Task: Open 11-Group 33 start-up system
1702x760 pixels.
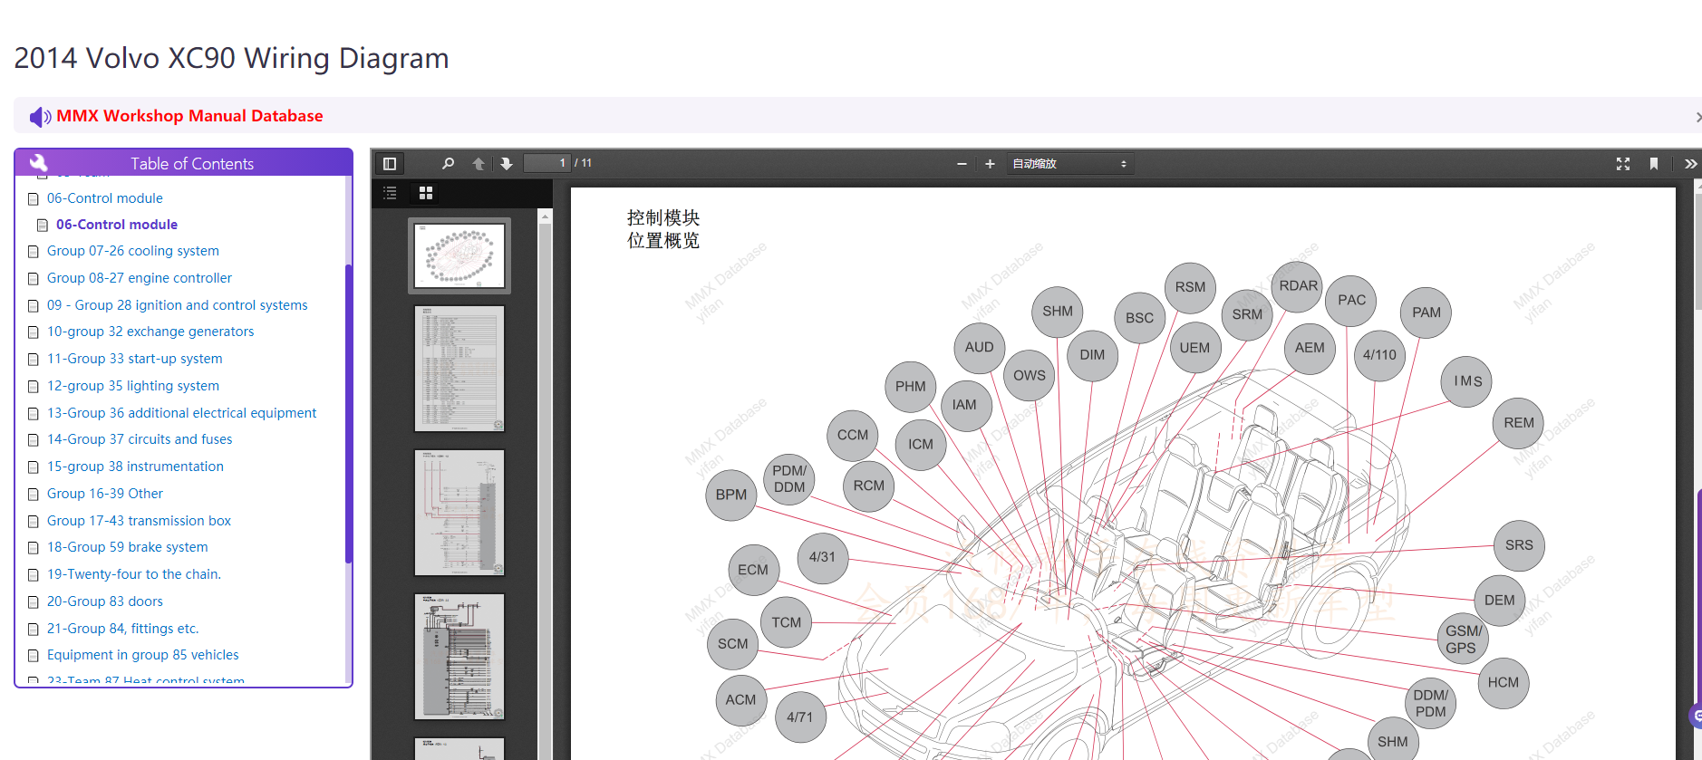Action: pos(135,359)
